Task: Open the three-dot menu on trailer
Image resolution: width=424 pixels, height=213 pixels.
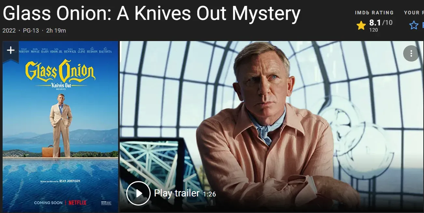Action: [411, 53]
